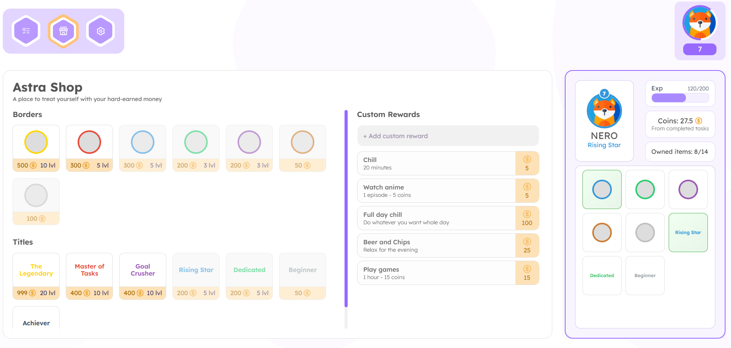Click Rising Star title under NERO

click(x=604, y=145)
